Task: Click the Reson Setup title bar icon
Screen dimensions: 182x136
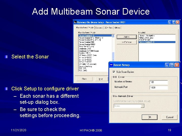Action: tap(111, 65)
